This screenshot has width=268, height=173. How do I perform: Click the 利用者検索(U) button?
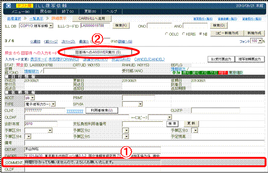click(101, 110)
